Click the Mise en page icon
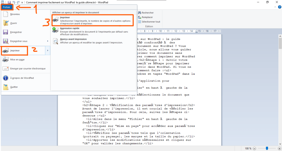 click(6, 59)
